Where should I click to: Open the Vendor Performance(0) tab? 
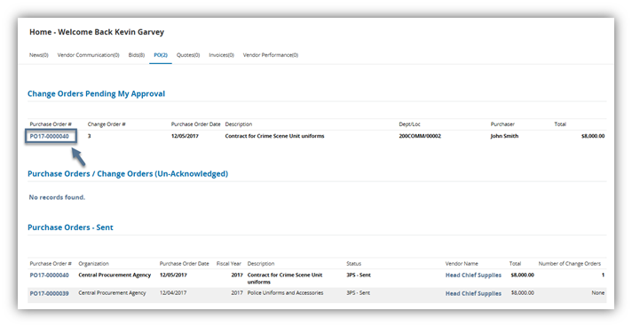[271, 55]
